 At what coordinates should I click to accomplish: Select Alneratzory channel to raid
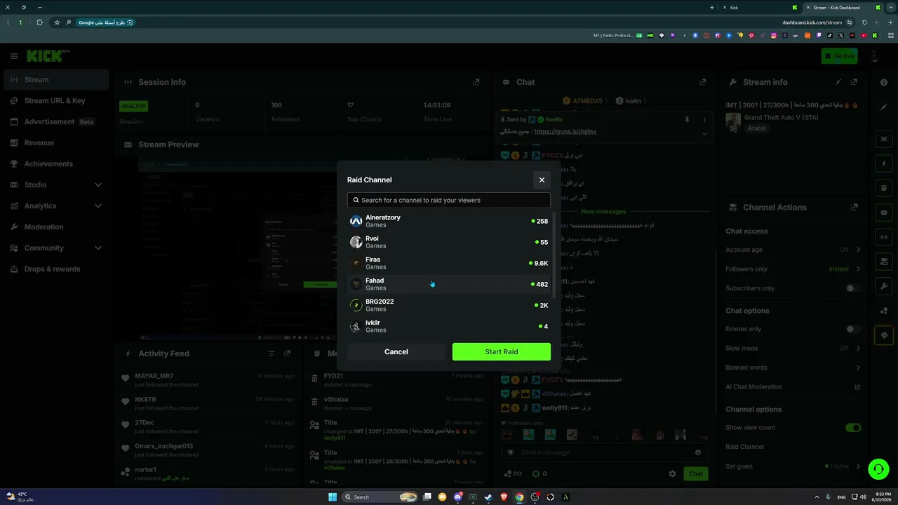[449, 221]
